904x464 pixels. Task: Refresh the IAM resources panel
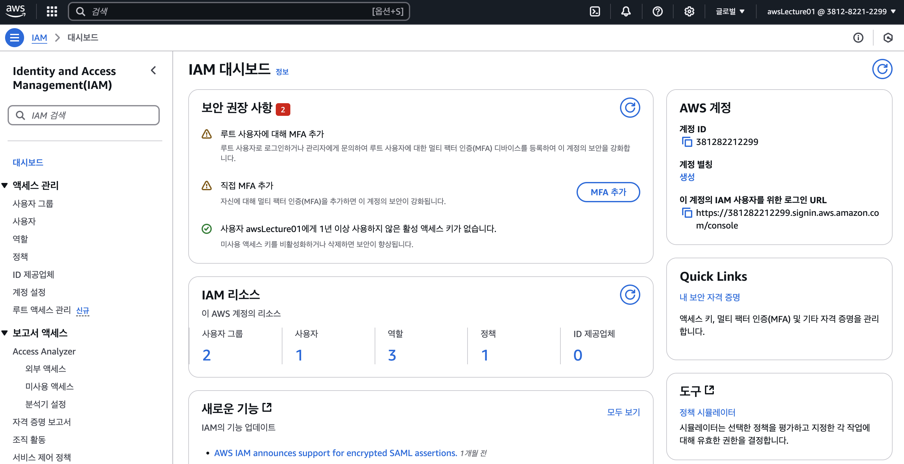tap(630, 295)
